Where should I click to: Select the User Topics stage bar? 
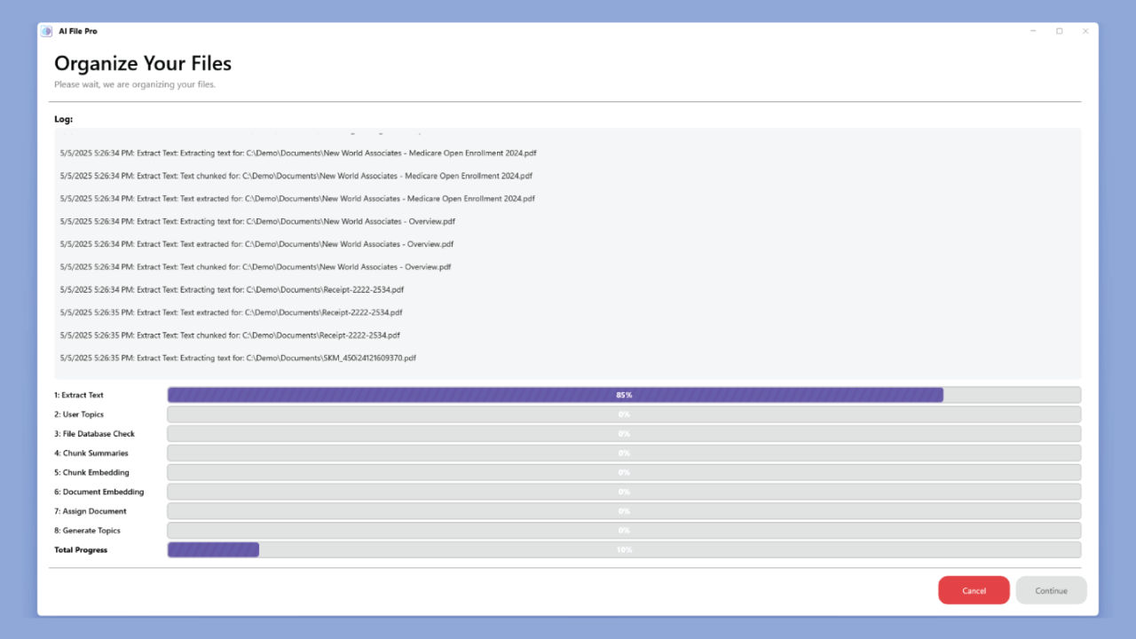tap(624, 414)
